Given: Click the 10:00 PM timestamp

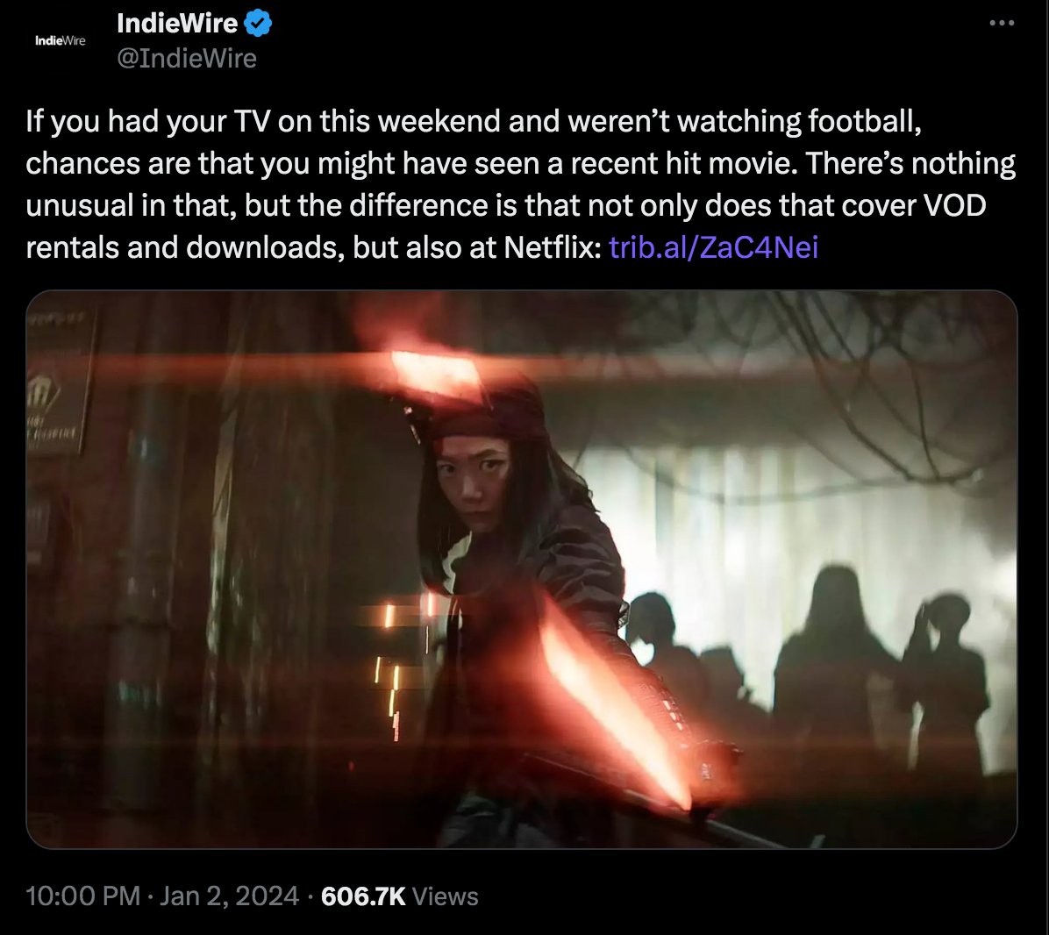Looking at the screenshot, I should (83, 896).
